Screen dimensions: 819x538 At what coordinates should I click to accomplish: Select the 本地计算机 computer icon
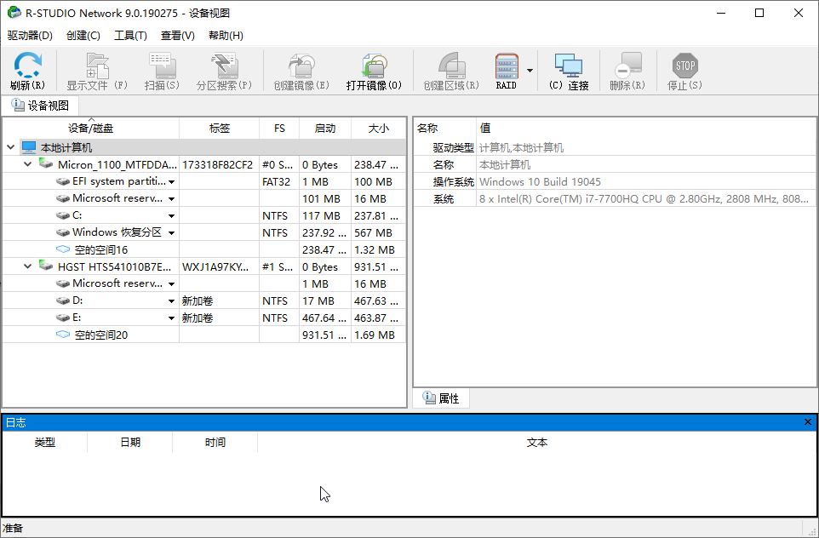click(29, 147)
